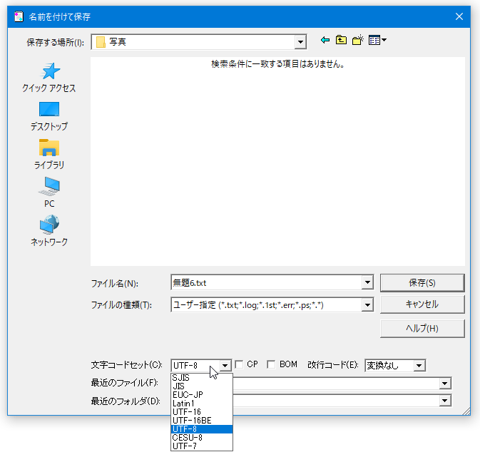Open クイック アクセス in the sidebar
This screenshot has height=457, width=480.
tap(49, 78)
